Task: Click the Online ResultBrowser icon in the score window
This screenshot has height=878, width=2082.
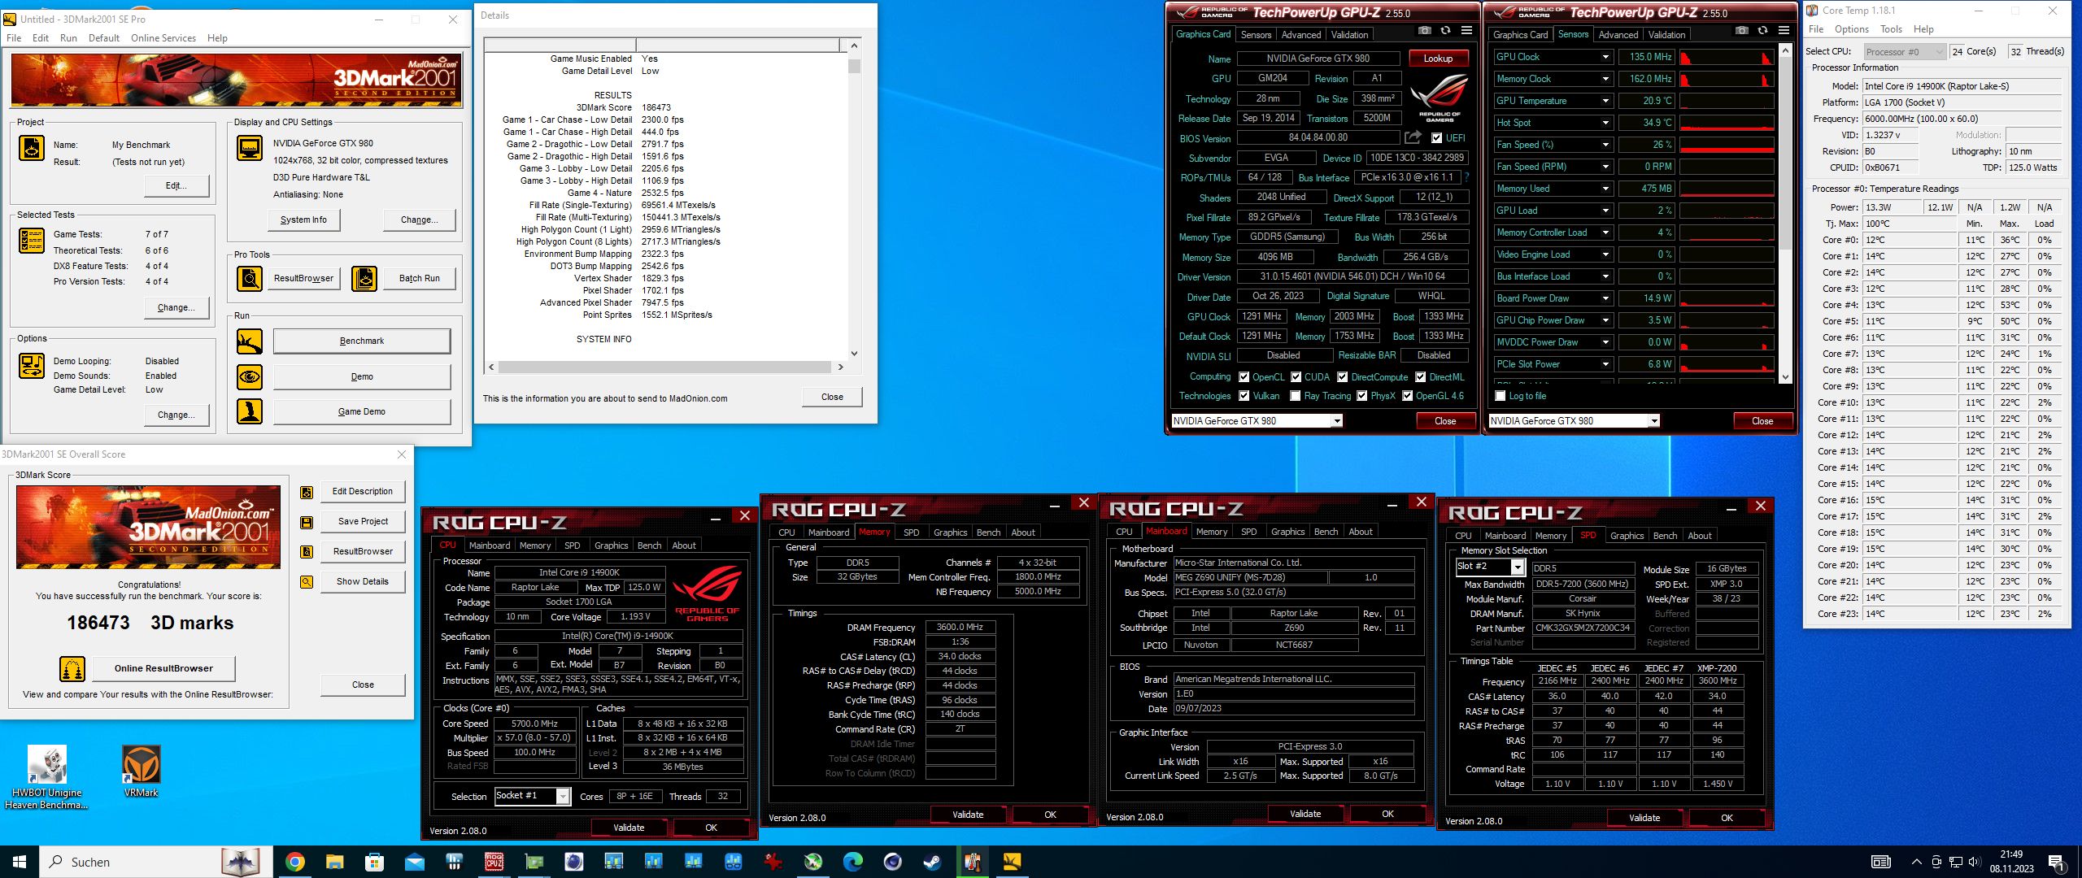Action: (x=72, y=668)
